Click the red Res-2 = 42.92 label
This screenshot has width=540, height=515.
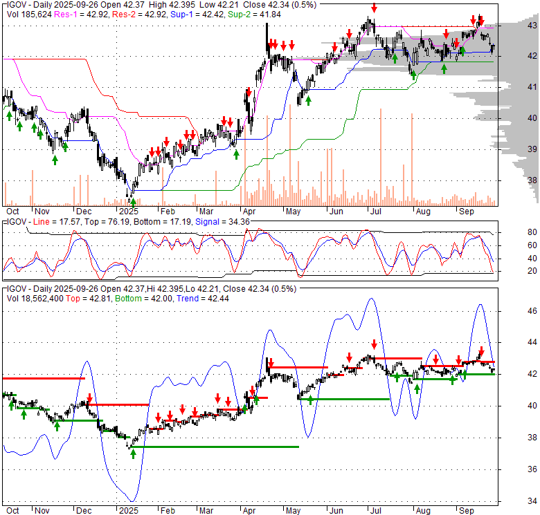[x=139, y=15]
